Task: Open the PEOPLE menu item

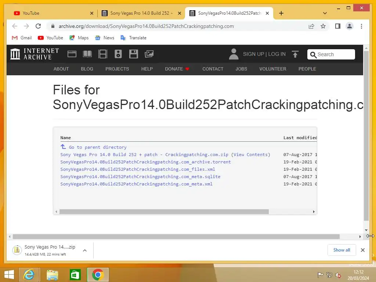Action: 307,69
